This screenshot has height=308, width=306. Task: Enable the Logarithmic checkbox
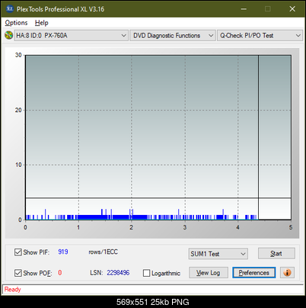(x=146, y=273)
